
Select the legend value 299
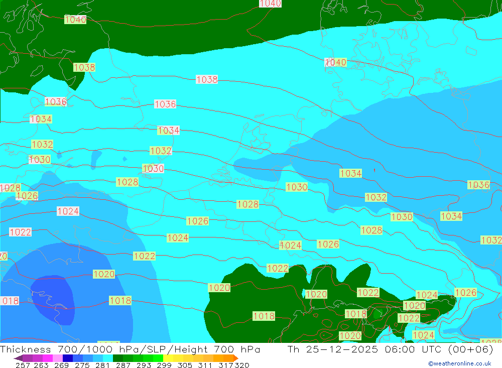click(164, 365)
